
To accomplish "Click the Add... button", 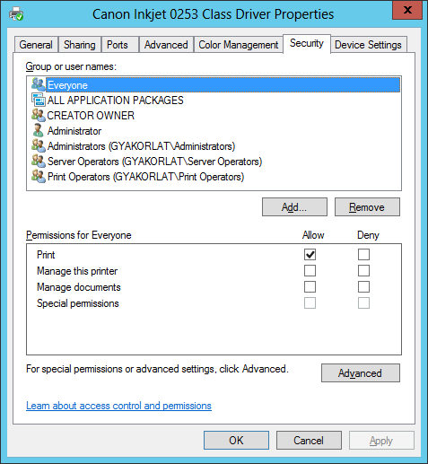I will [294, 206].
